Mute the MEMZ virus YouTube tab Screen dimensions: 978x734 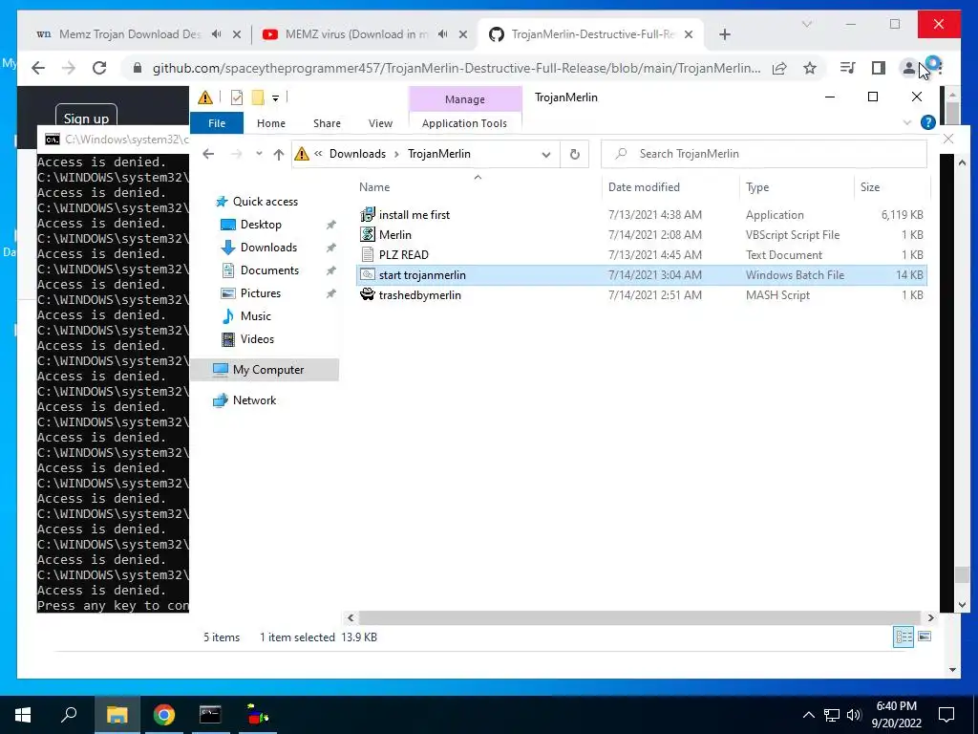point(442,34)
